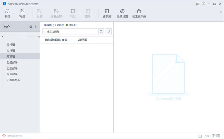This screenshot has height=139, width=224.
Task: Click the 草稿箱 mail count header text
Action: 61,25
